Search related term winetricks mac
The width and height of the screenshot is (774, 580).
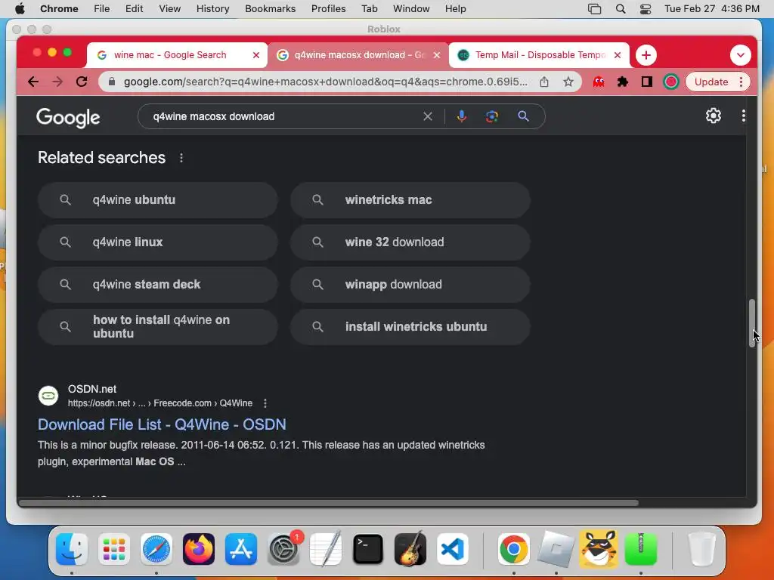410,200
